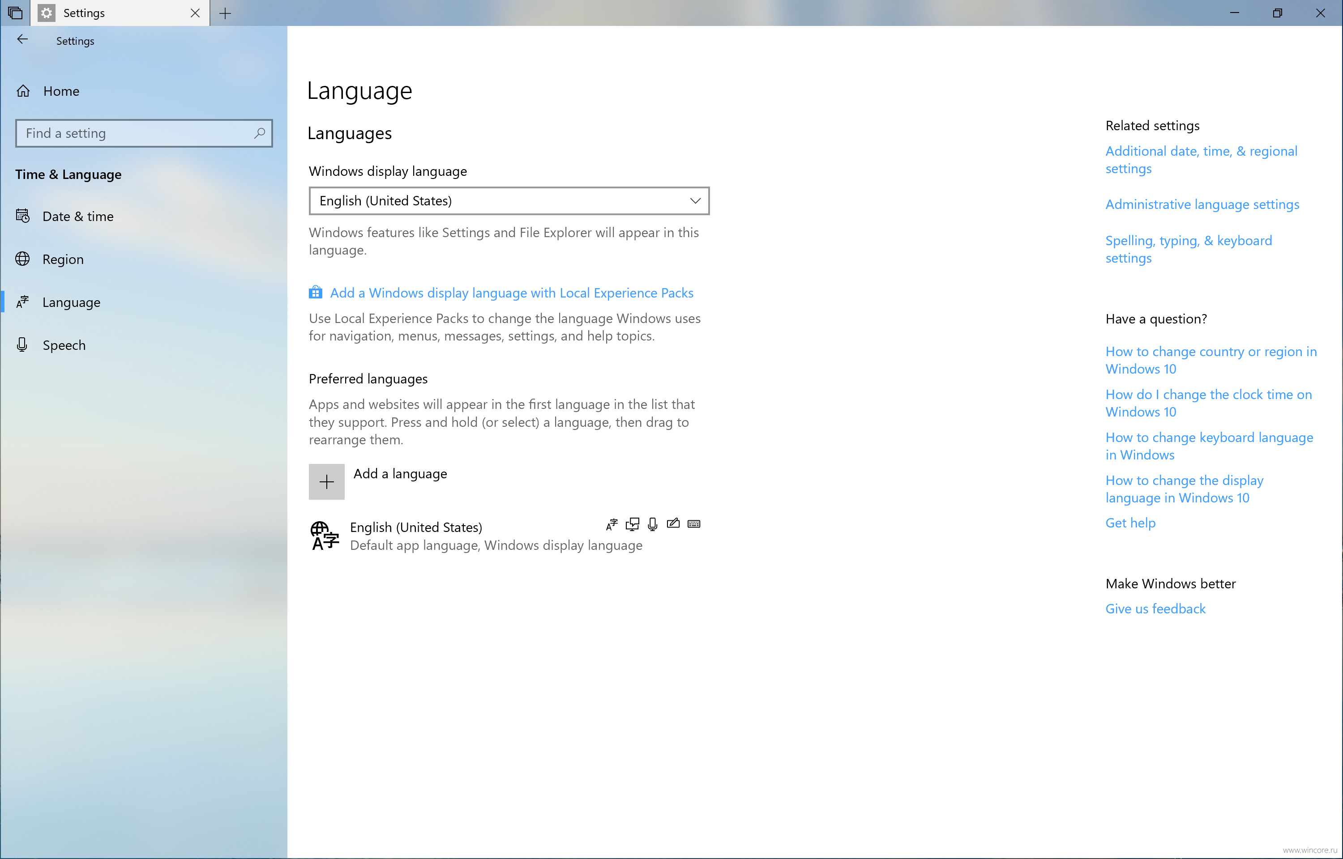Click Give us feedback link
The height and width of the screenshot is (859, 1343).
point(1155,609)
